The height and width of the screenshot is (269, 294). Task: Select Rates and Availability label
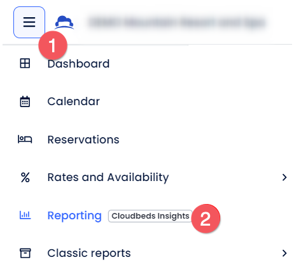[x=108, y=177]
